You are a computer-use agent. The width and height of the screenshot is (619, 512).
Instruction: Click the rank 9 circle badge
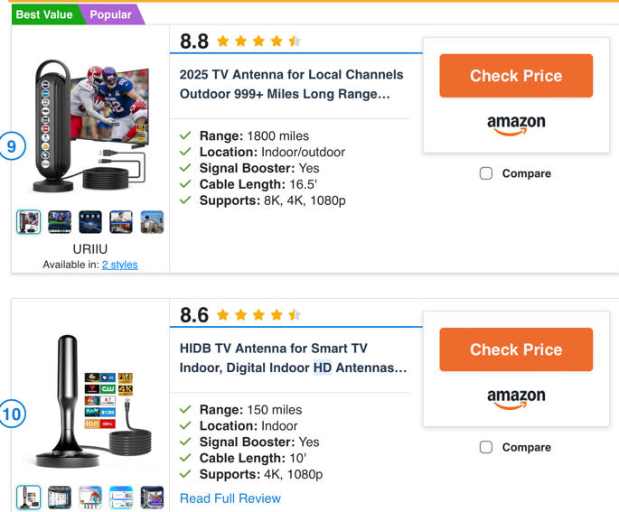(x=14, y=145)
